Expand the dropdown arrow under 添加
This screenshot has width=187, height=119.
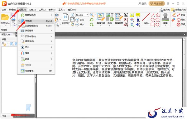pyautogui.click(x=110, y=25)
